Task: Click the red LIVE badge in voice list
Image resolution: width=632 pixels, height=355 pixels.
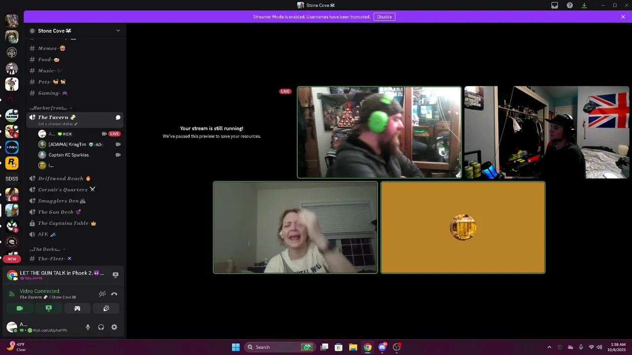Action: click(x=115, y=134)
